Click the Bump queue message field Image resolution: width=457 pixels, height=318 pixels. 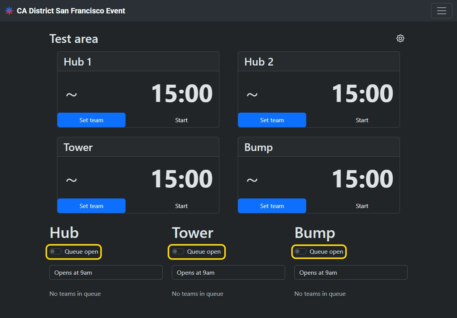click(x=351, y=272)
